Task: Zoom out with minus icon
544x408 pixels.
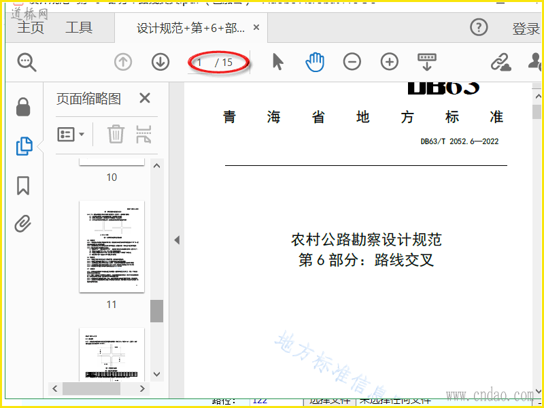Action: 352,62
